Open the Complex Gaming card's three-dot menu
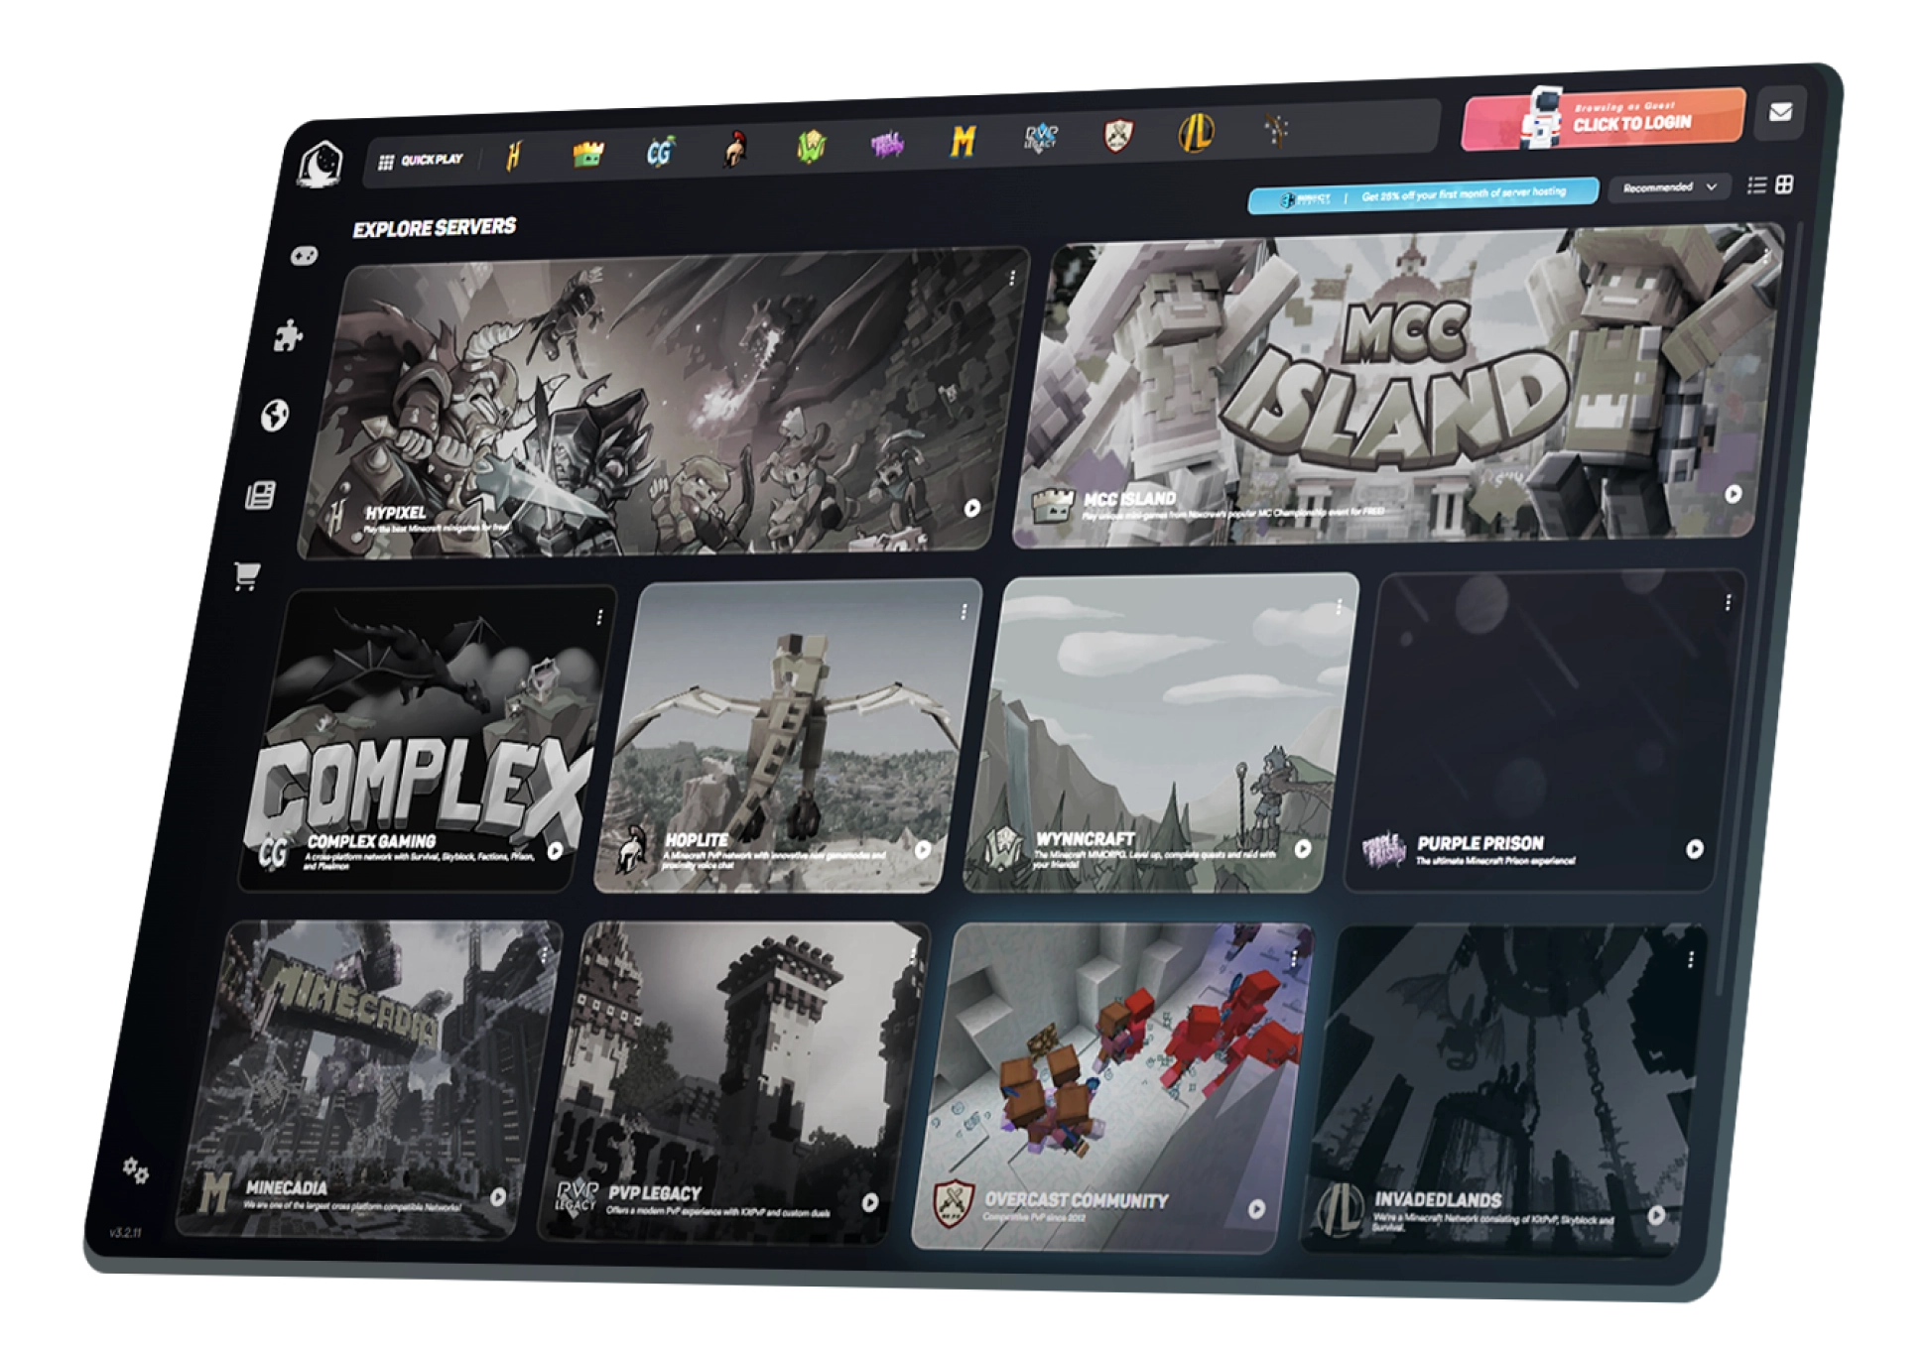1931x1349 pixels. (x=599, y=617)
